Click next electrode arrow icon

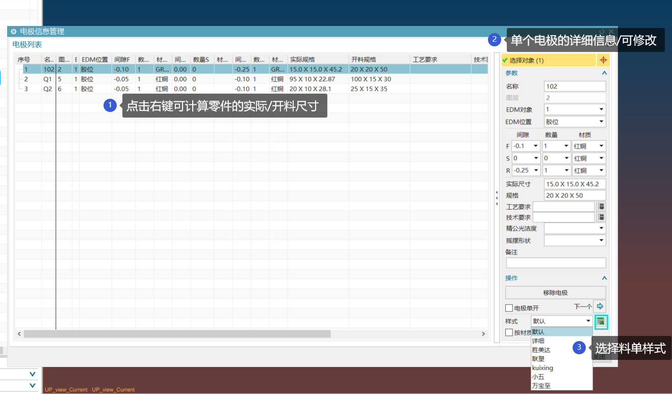point(600,306)
